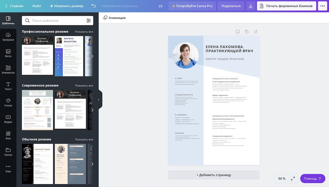This screenshot has height=187, width=329.
Task: Open template filter settings next to search
Action: 89,20
